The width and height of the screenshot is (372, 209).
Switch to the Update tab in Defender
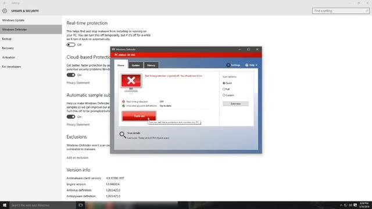[x=135, y=65]
